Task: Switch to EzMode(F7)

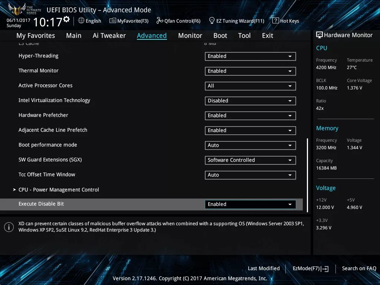Action: coord(311,269)
